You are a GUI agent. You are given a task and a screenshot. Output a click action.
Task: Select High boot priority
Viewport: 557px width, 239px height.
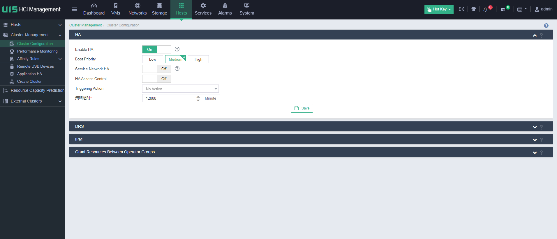[x=198, y=59]
